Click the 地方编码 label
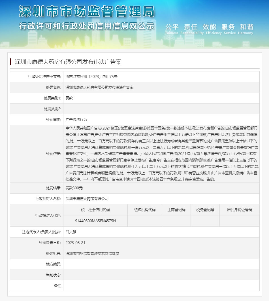The image size is (269, 301). [x=54, y=264]
